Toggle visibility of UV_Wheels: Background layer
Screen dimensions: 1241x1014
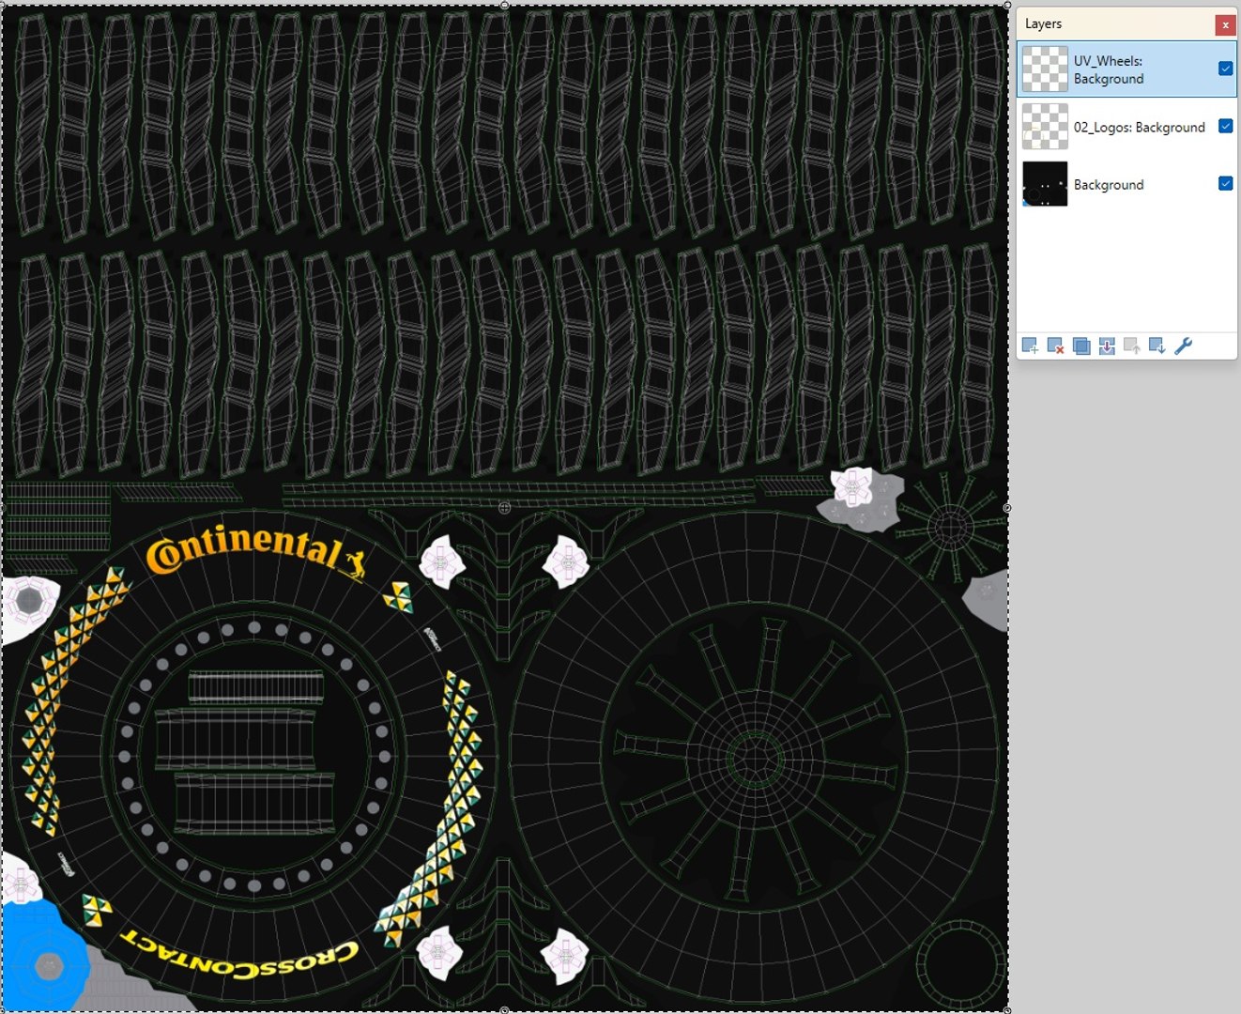pos(1225,69)
